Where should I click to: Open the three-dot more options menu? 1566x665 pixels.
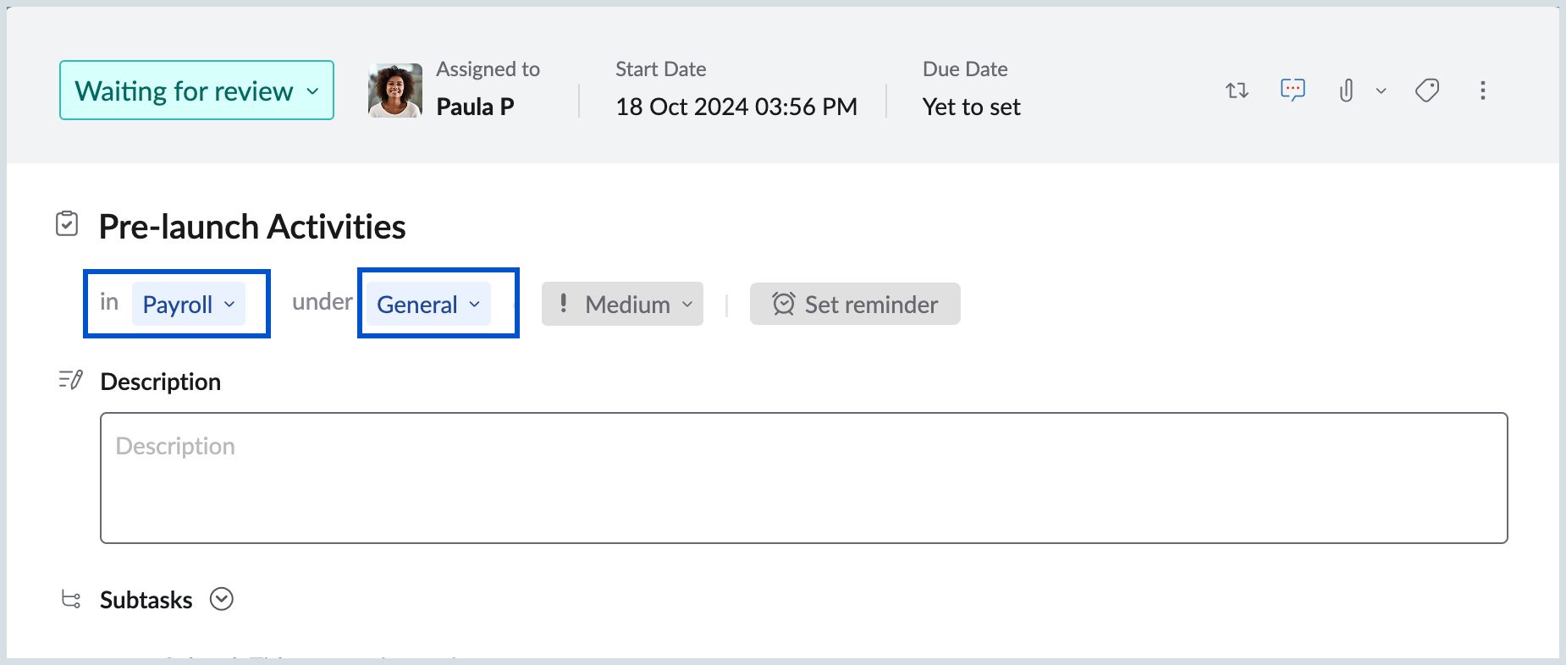point(1482,91)
